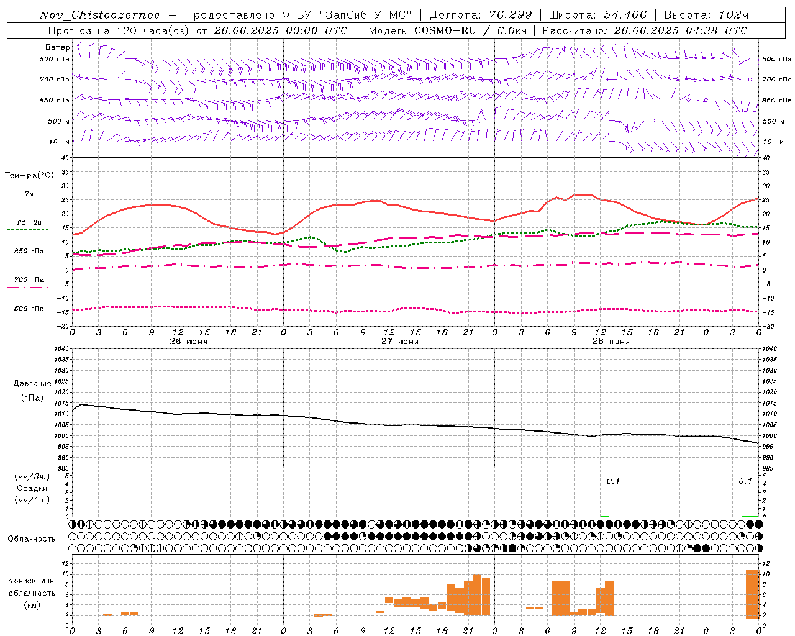
Task: Select the text Предоставлено ФГБУ "ЗапСиб УГМС"
Action: click(x=298, y=15)
